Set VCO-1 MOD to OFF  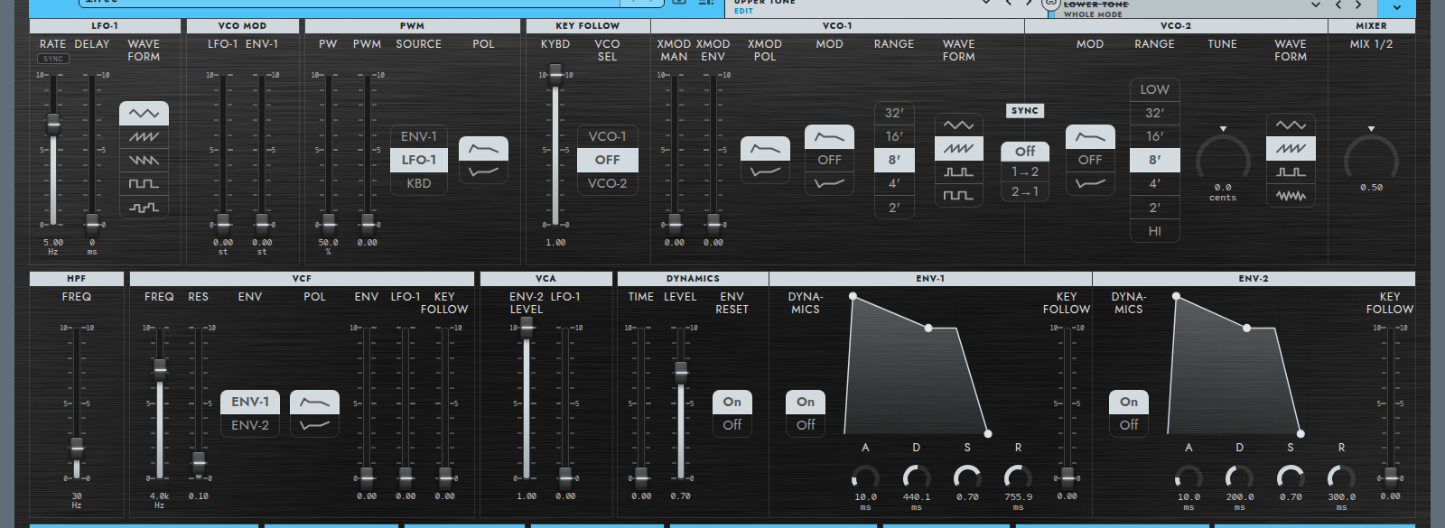point(829,160)
